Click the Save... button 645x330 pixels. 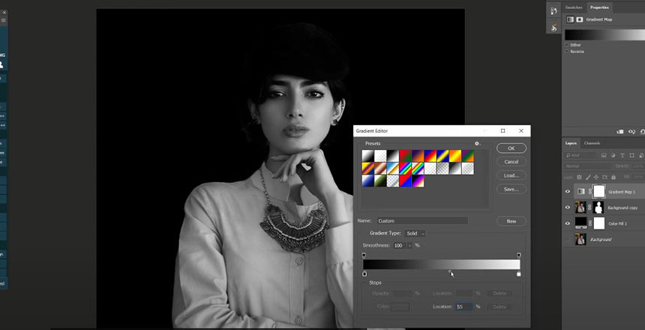pos(511,189)
